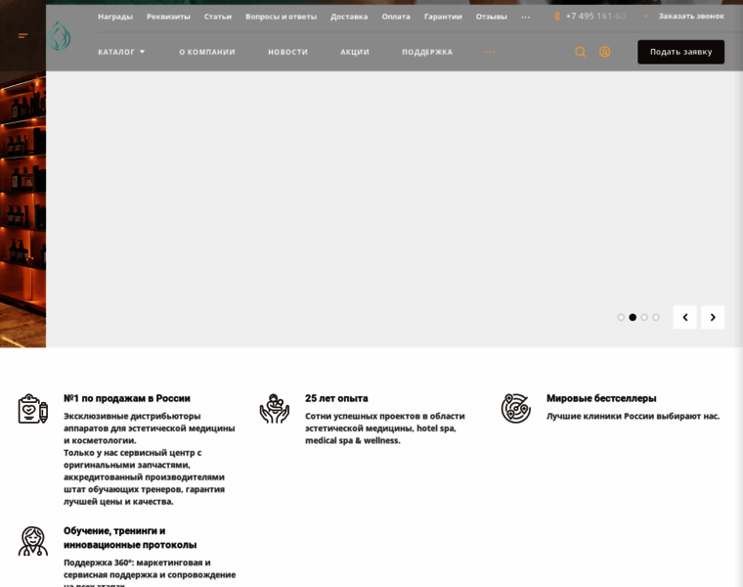Open Награды link

click(x=115, y=17)
